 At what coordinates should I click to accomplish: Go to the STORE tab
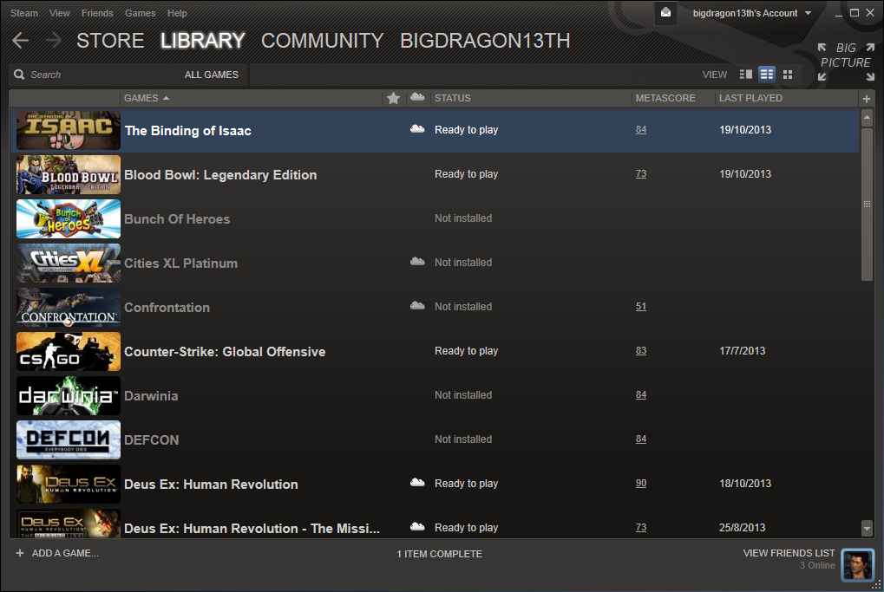coord(110,41)
